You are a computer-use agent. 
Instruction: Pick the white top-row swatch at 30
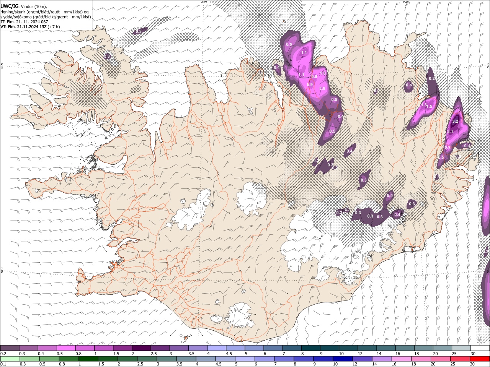tap(480, 348)
